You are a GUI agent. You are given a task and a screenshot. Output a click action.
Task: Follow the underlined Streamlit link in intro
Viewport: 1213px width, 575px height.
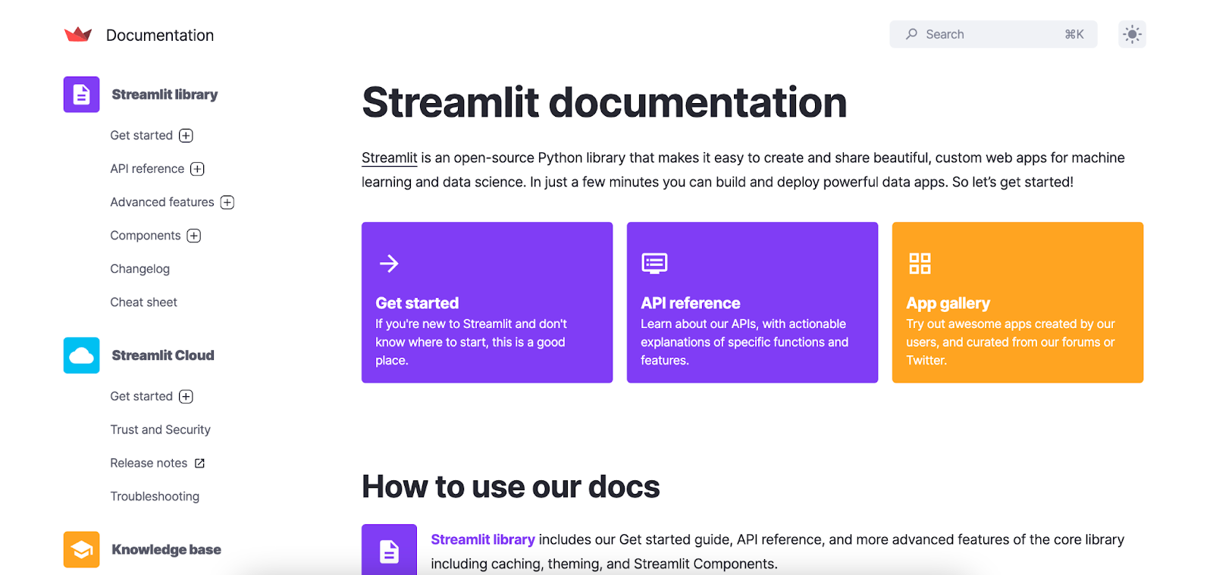pos(390,158)
